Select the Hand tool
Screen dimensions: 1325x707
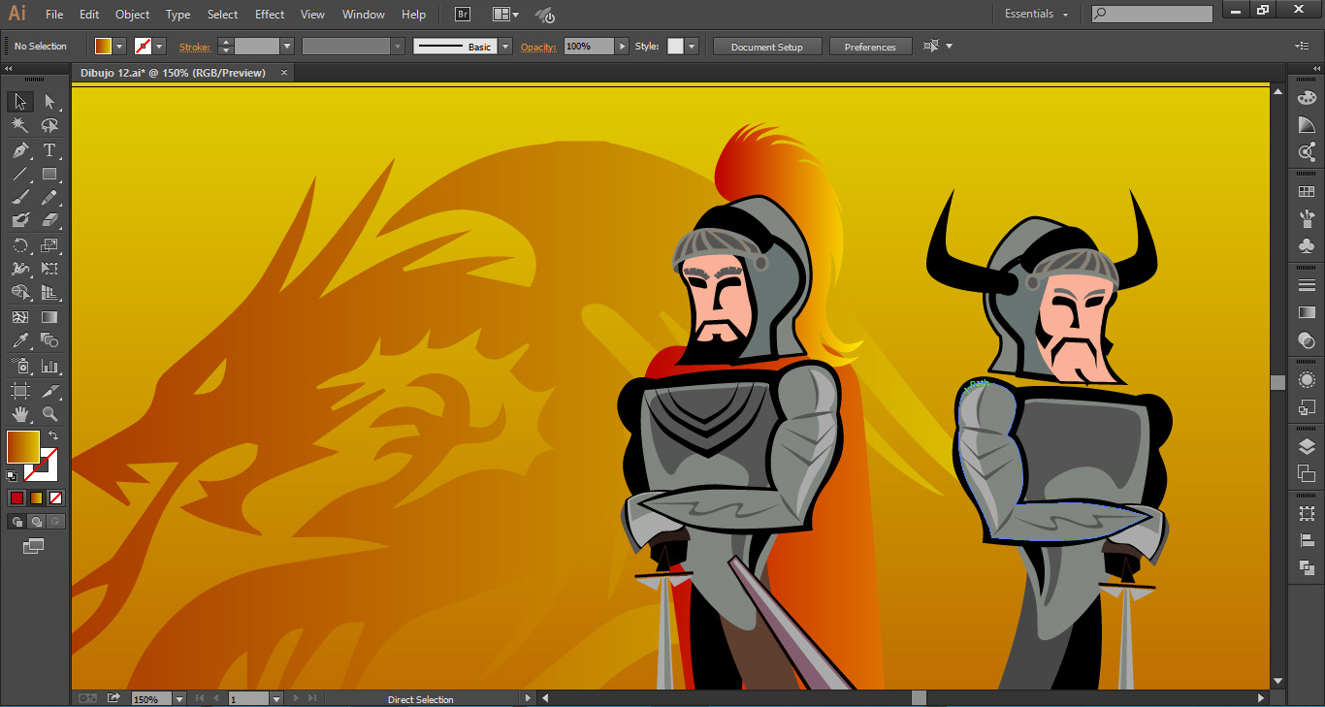tap(20, 414)
